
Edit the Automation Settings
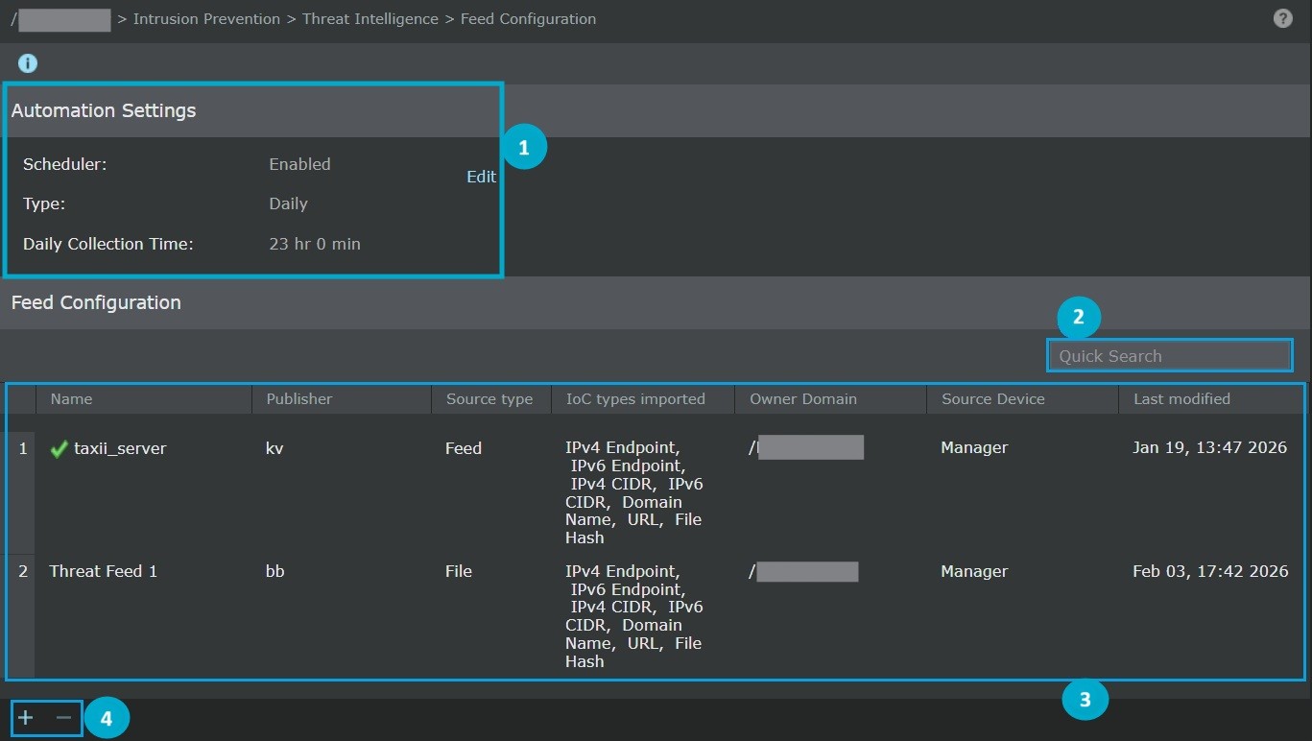point(481,177)
